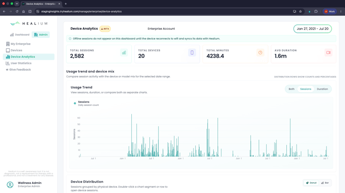345x193 pixels.
Task: Click the Total Sessions bar chart icon
Action: (x=124, y=53)
